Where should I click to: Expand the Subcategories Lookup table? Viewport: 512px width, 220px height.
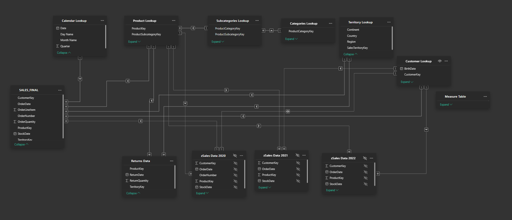[x=218, y=42]
